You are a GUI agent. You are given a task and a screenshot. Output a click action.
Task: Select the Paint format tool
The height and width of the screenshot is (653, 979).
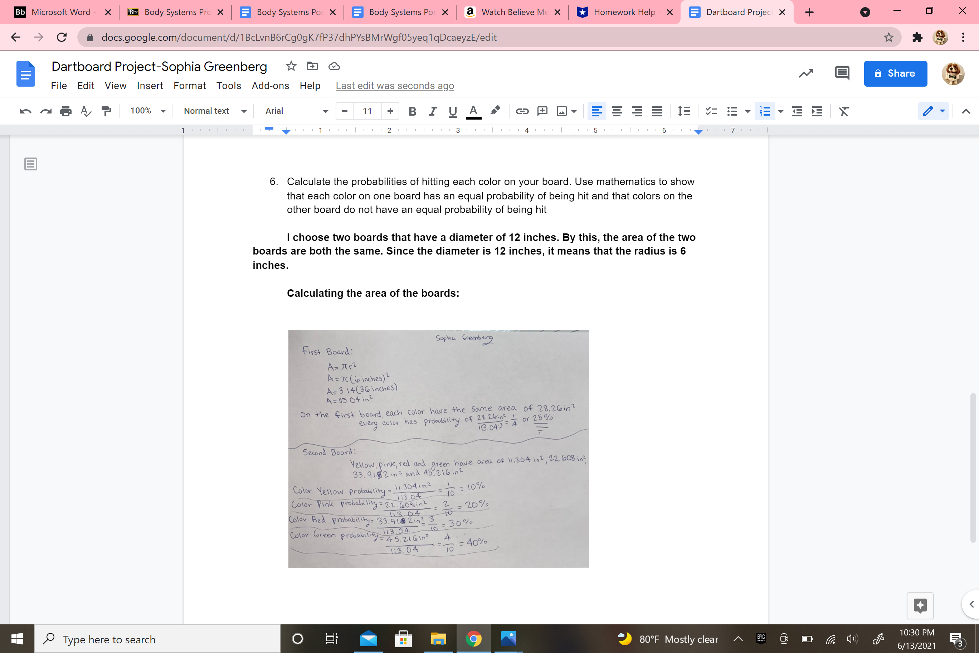pyautogui.click(x=106, y=111)
